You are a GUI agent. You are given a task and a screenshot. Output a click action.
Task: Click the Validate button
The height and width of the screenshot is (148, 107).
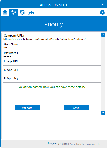(27, 108)
